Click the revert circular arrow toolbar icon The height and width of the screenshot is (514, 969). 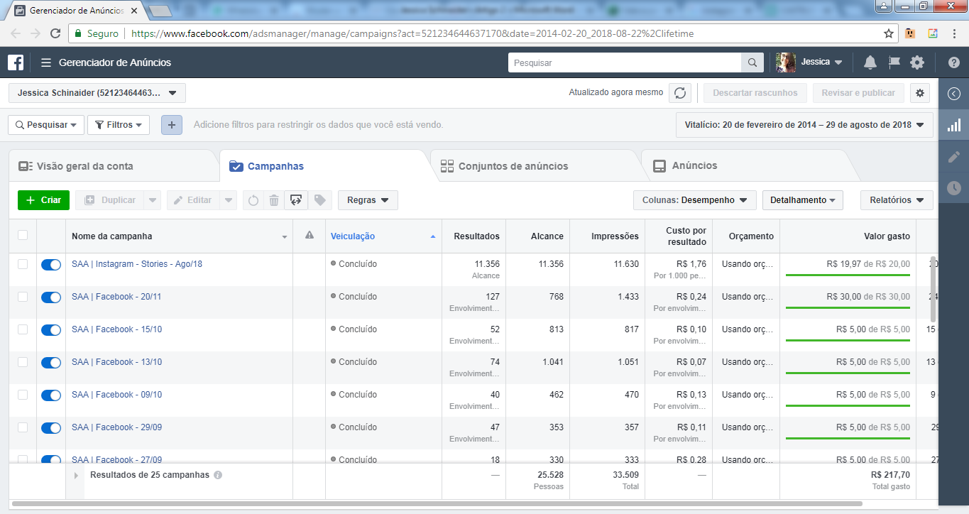click(x=253, y=200)
